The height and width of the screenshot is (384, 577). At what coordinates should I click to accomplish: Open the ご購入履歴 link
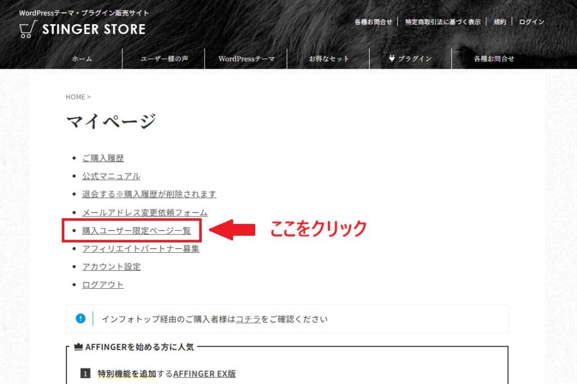(103, 158)
